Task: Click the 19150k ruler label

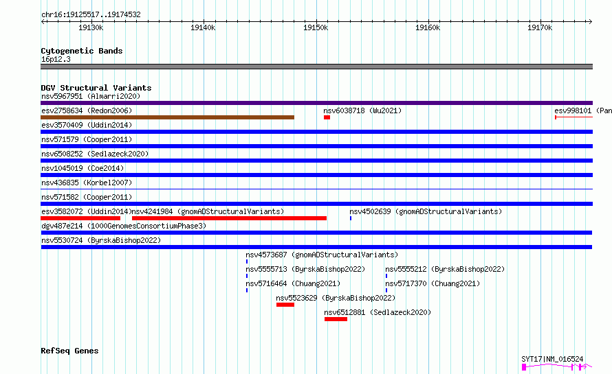Action: (316, 27)
